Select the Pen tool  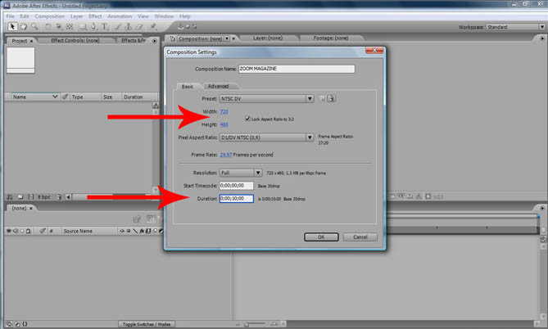(93, 26)
